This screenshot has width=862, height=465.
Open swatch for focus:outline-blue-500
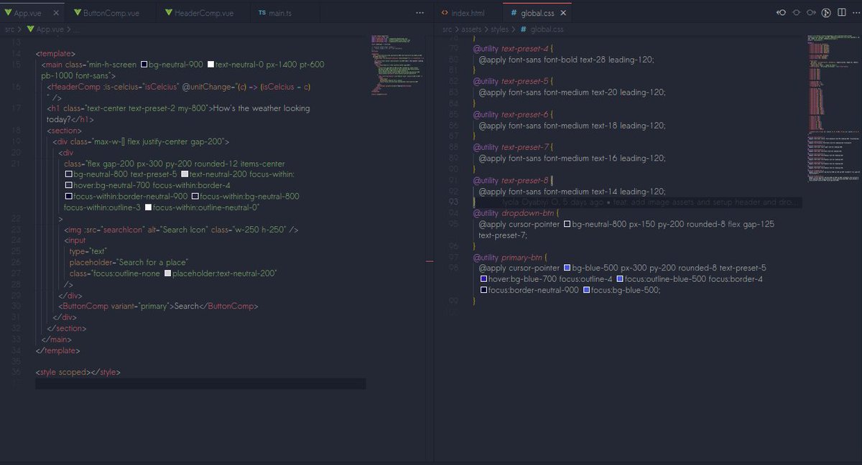tap(619, 279)
